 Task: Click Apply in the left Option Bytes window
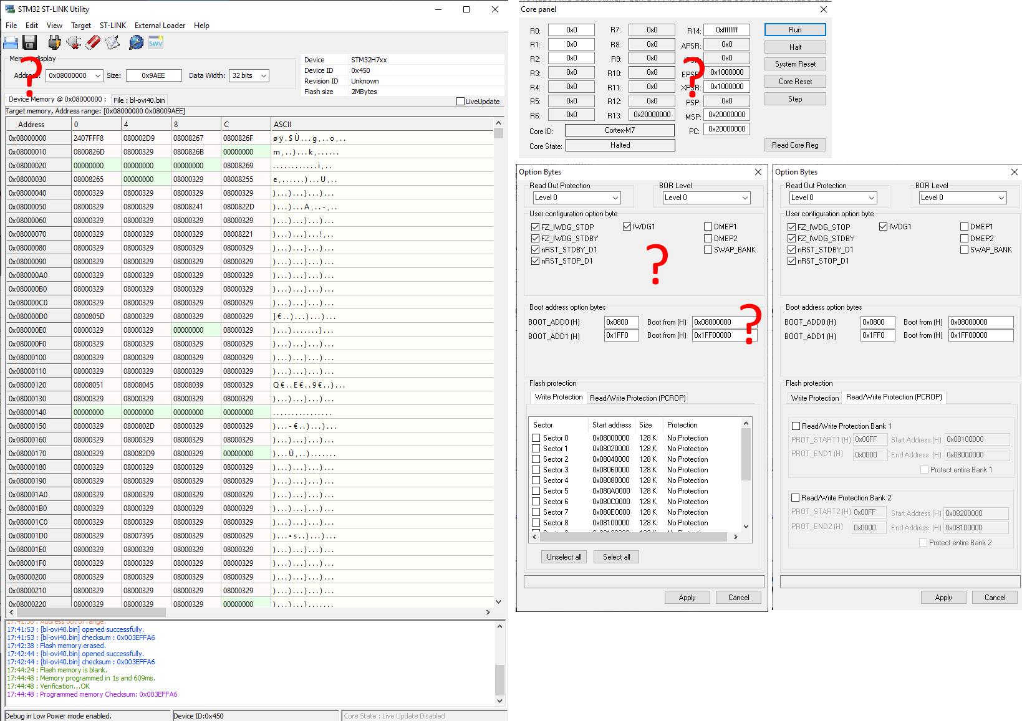coord(687,598)
